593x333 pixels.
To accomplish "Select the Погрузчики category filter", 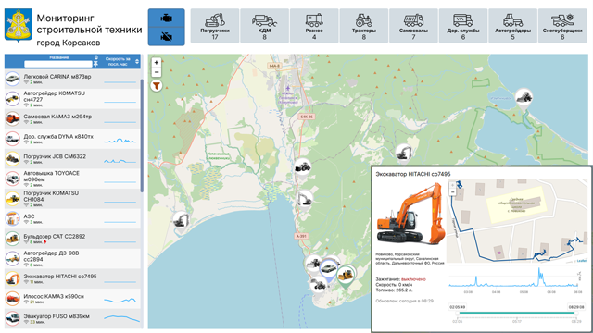I will [x=215, y=26].
